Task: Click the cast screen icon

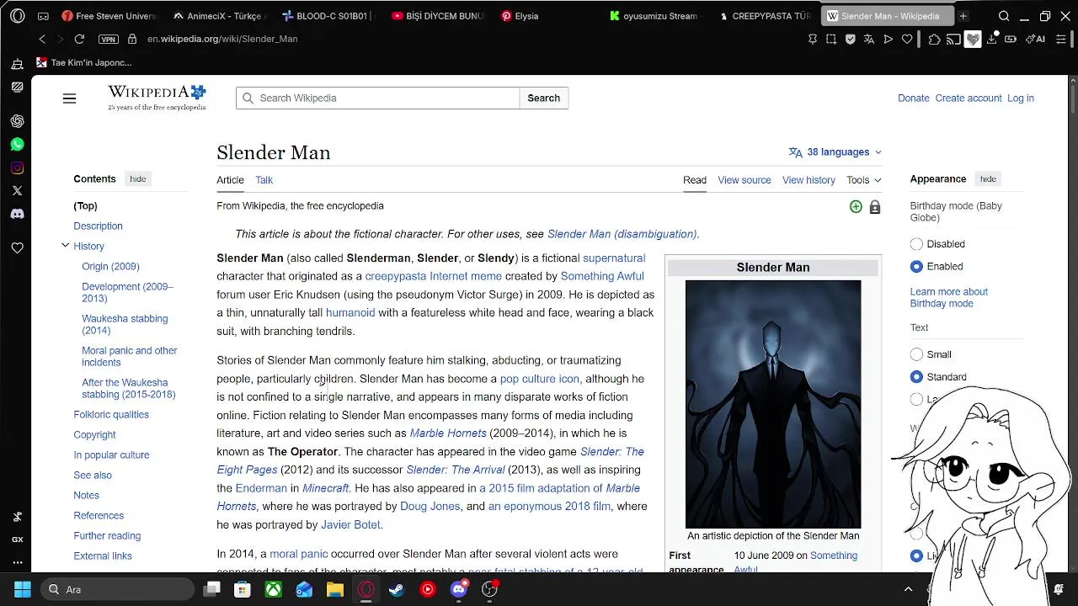Action: (x=953, y=39)
